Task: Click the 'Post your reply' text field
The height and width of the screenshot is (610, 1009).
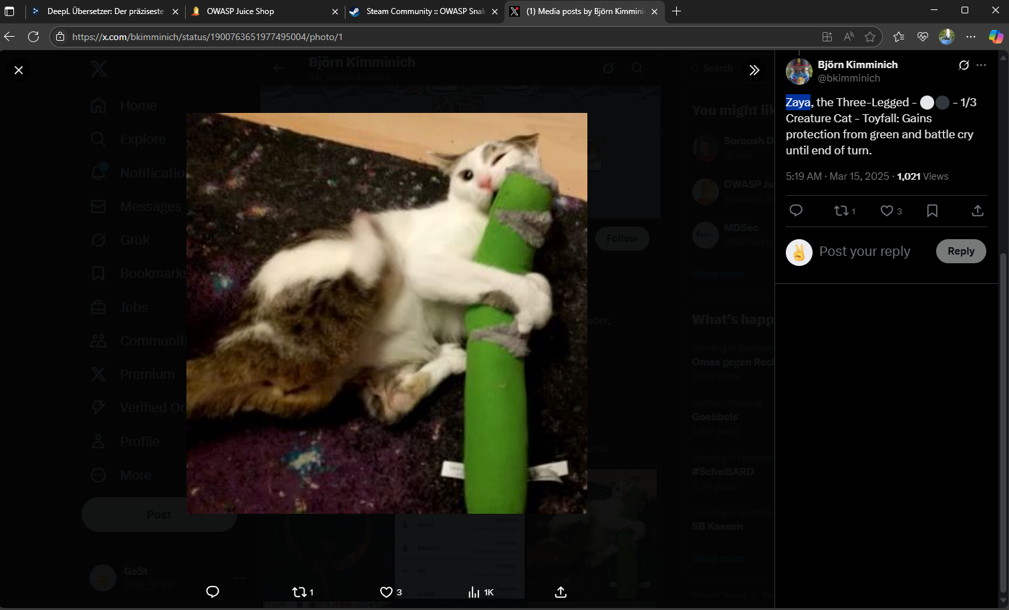Action: 865,251
